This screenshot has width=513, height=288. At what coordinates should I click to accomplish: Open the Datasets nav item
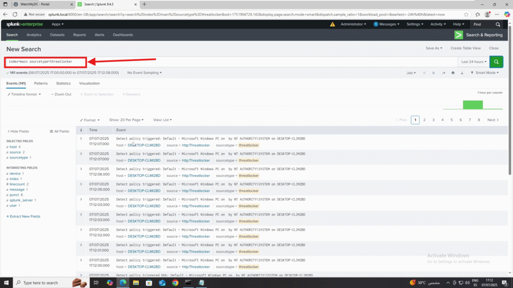[x=57, y=35]
